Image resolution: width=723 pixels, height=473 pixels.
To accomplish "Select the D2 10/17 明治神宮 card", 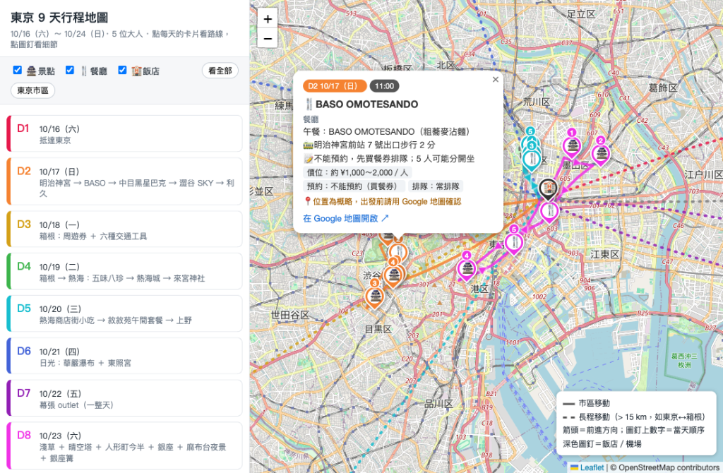I will point(124,181).
